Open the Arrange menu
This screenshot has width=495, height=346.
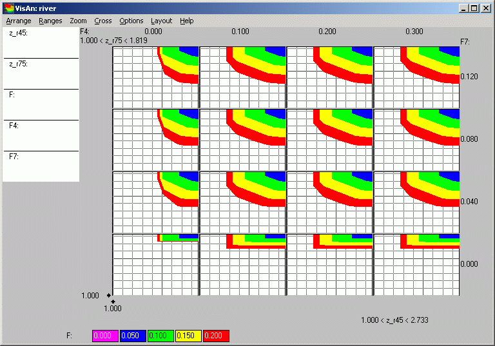pyautogui.click(x=19, y=21)
